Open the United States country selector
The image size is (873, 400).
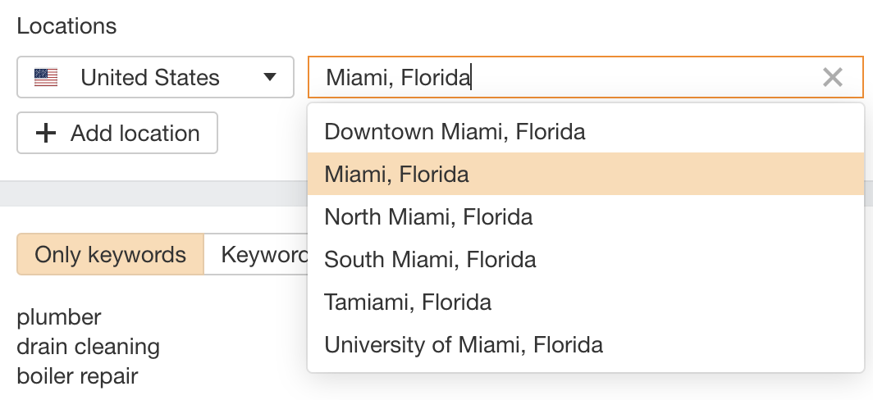coord(155,77)
